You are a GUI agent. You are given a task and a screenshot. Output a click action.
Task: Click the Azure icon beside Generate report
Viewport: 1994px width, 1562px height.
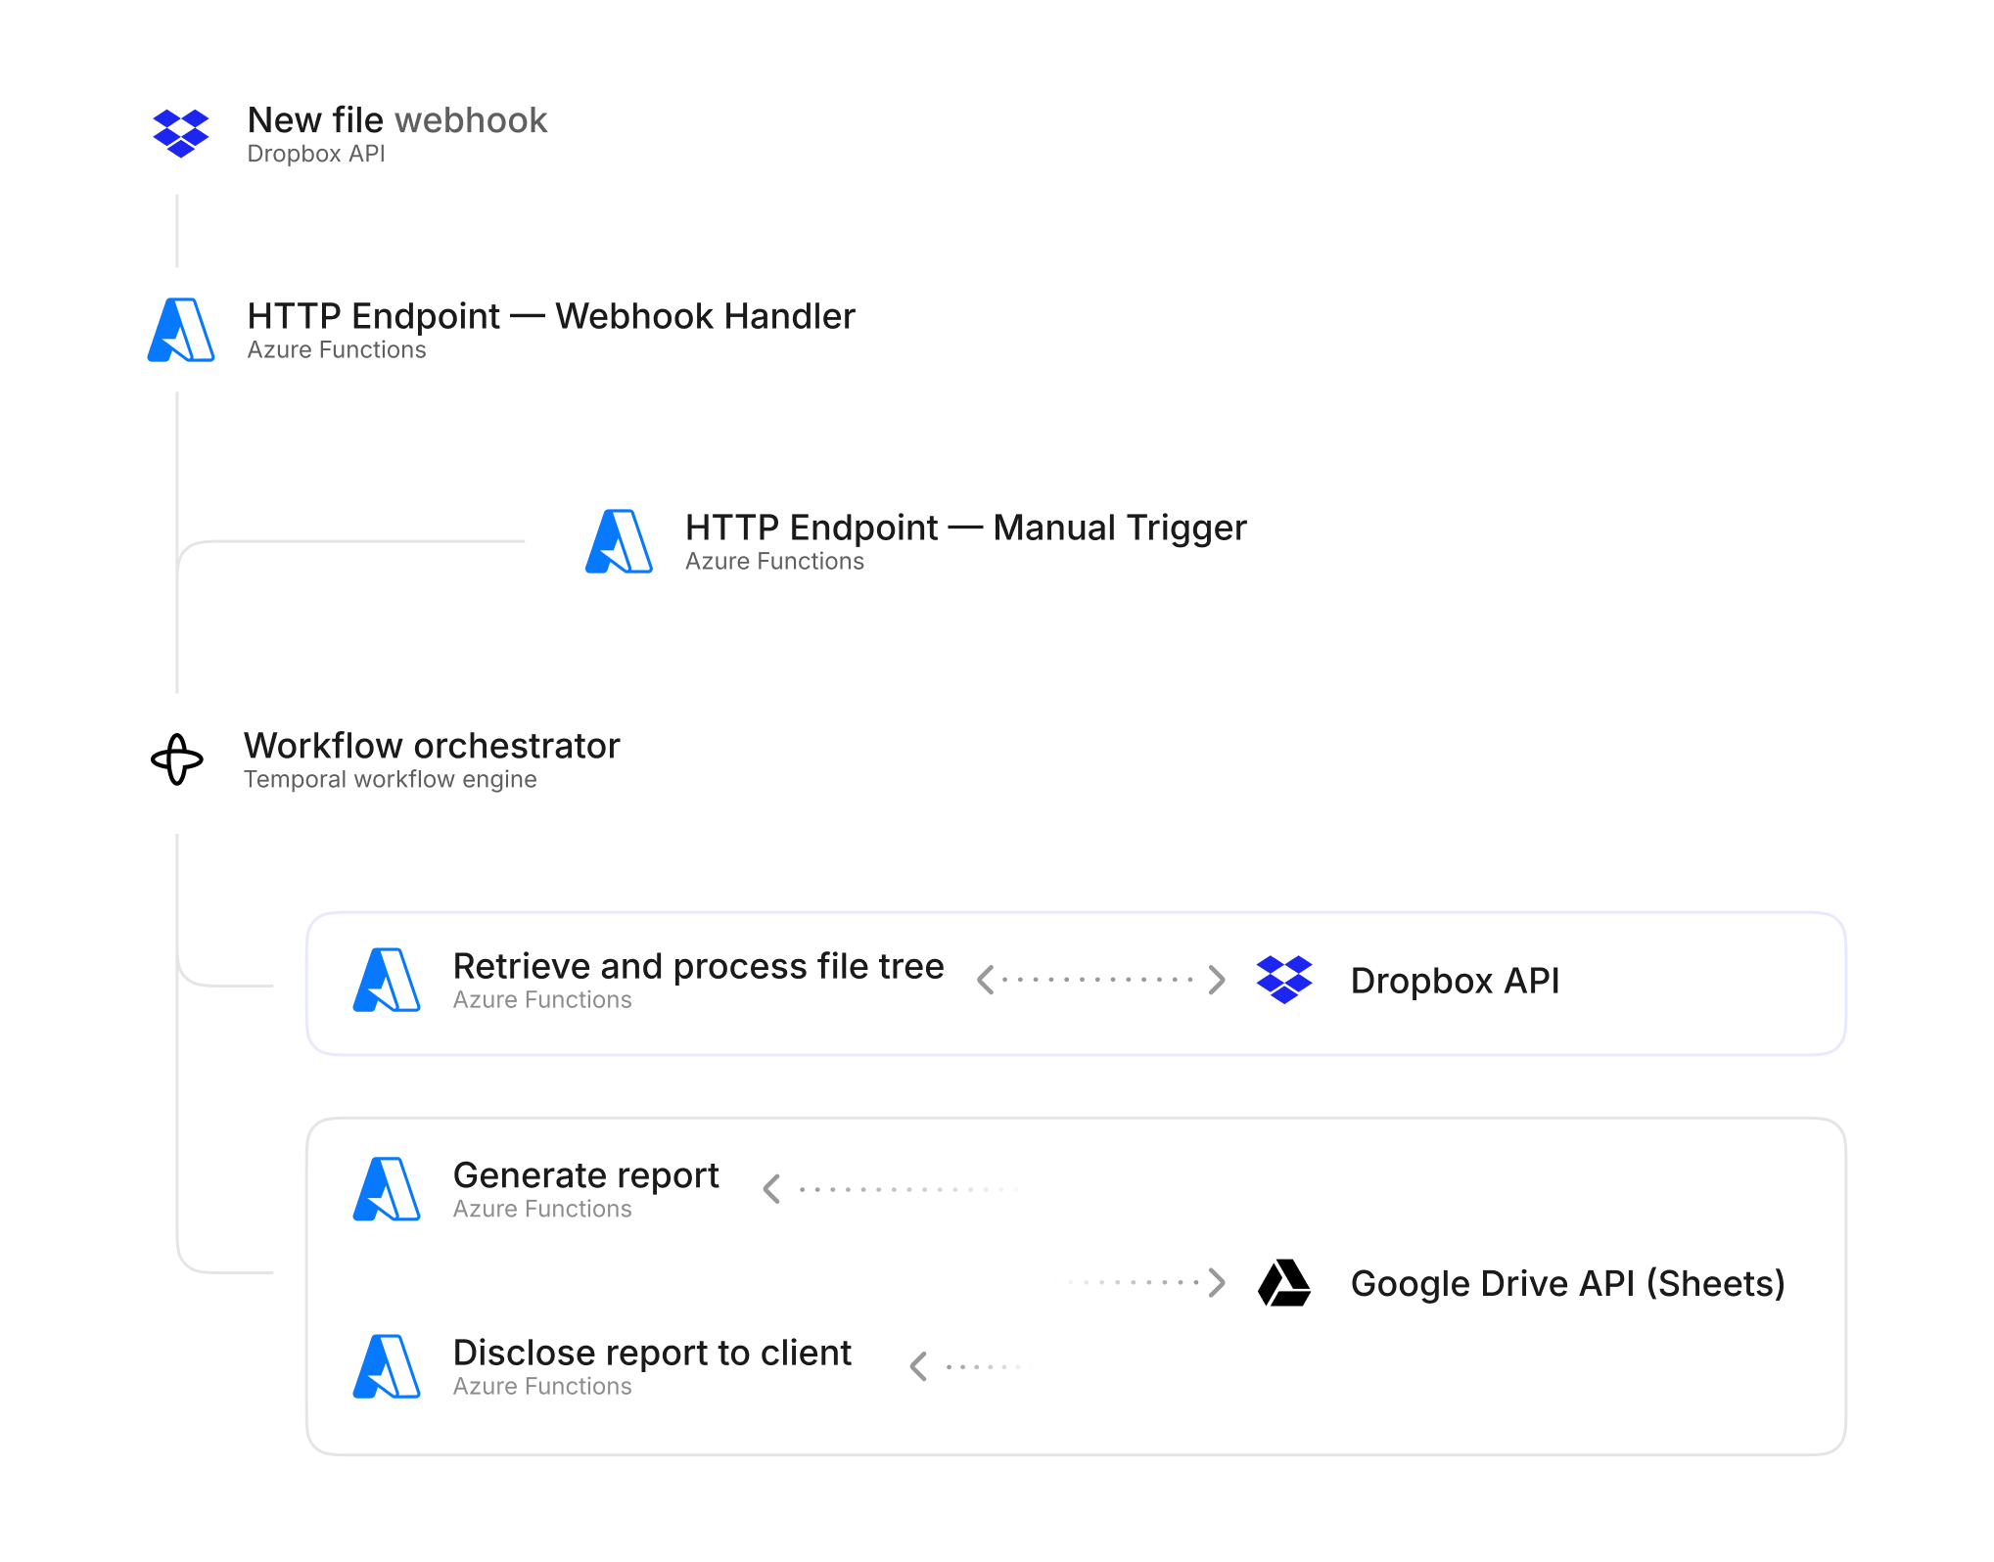[x=387, y=1189]
